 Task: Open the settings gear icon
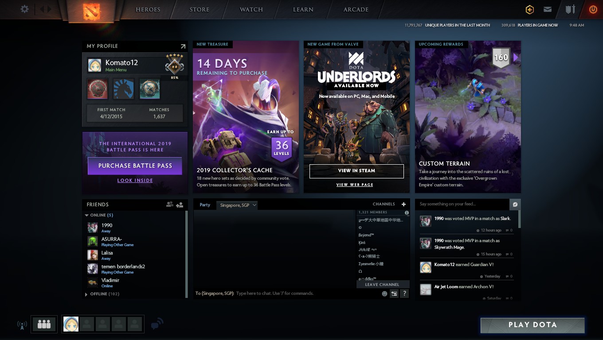point(24,9)
